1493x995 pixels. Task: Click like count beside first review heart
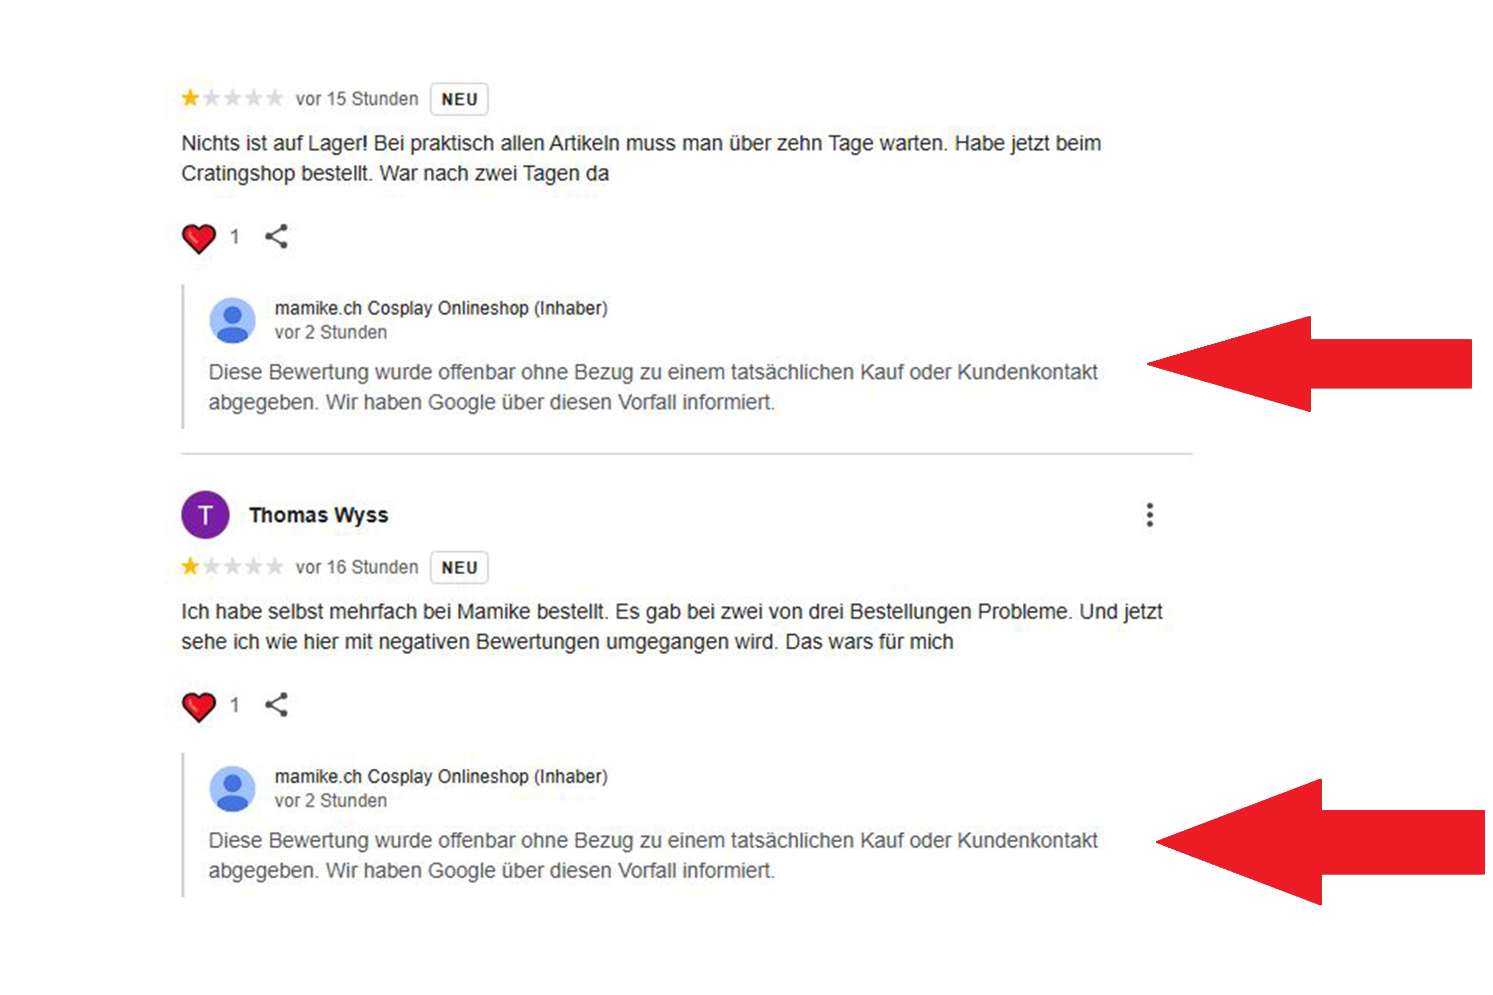(235, 237)
